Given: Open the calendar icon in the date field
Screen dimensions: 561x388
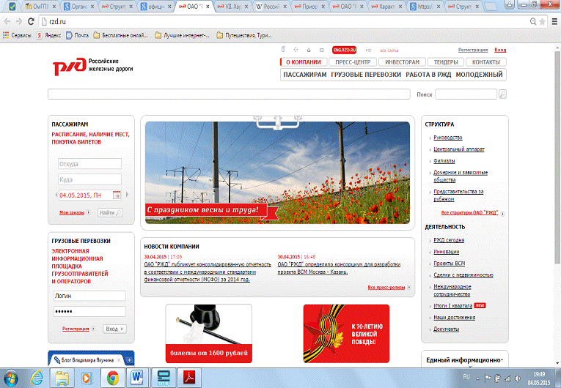Looking at the screenshot, I should (117, 195).
